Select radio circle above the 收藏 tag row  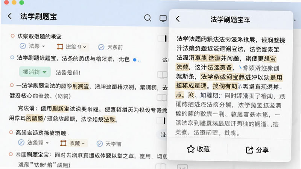[x=11, y=132]
